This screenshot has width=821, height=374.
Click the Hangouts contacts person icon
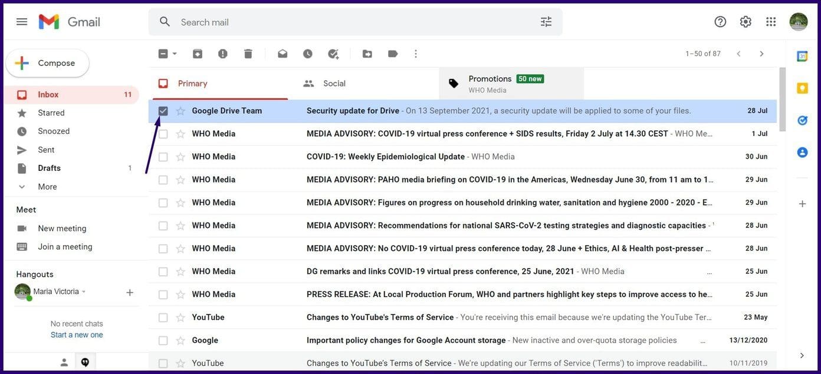(64, 362)
